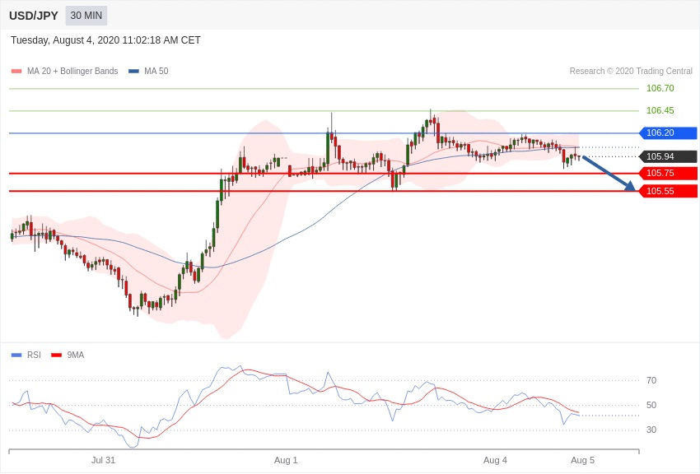This screenshot has width=700, height=474.
Task: Click the 'MA 50' legend label
Action: (156, 71)
